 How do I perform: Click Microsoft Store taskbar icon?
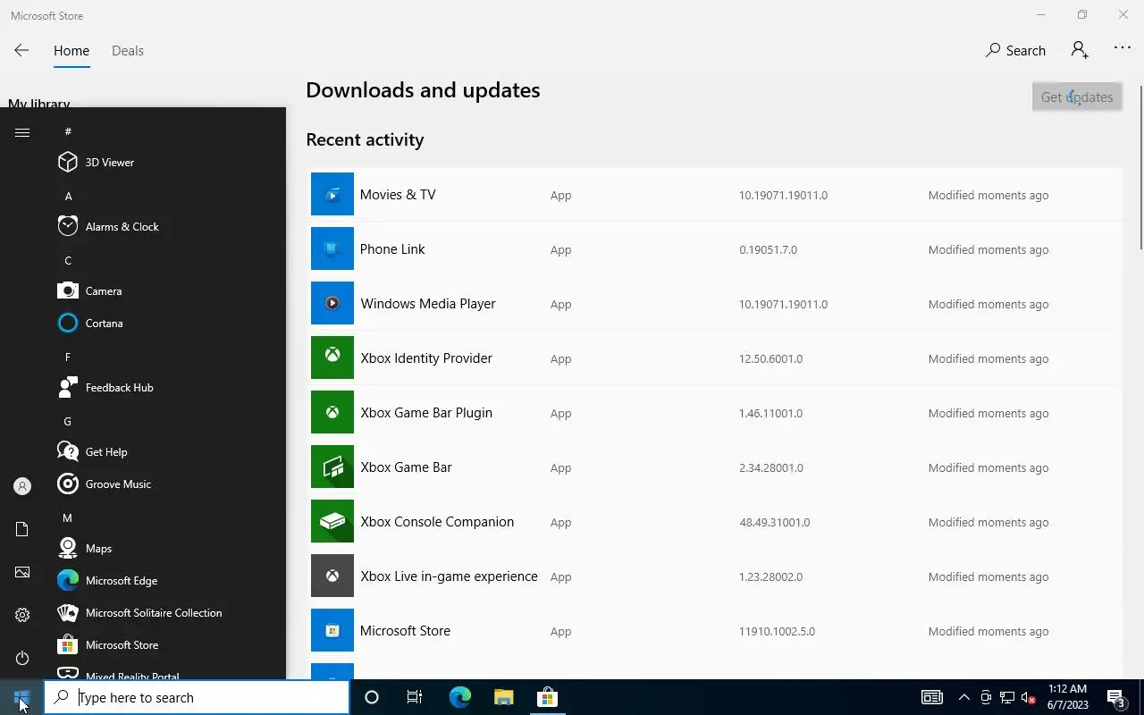[547, 697]
